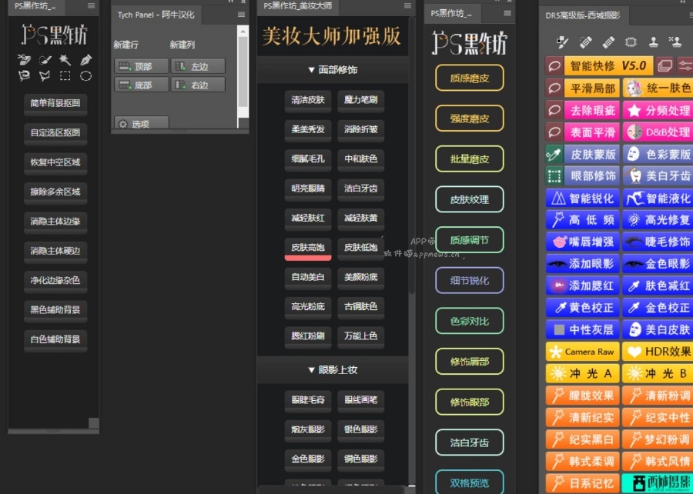Screen dimensions: 693x494
Task: Pick the brush with color swatches icon in DR5
Action: 562,42
